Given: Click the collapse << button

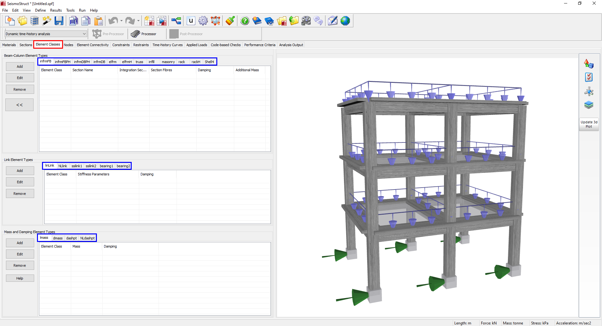Looking at the screenshot, I should click(19, 105).
